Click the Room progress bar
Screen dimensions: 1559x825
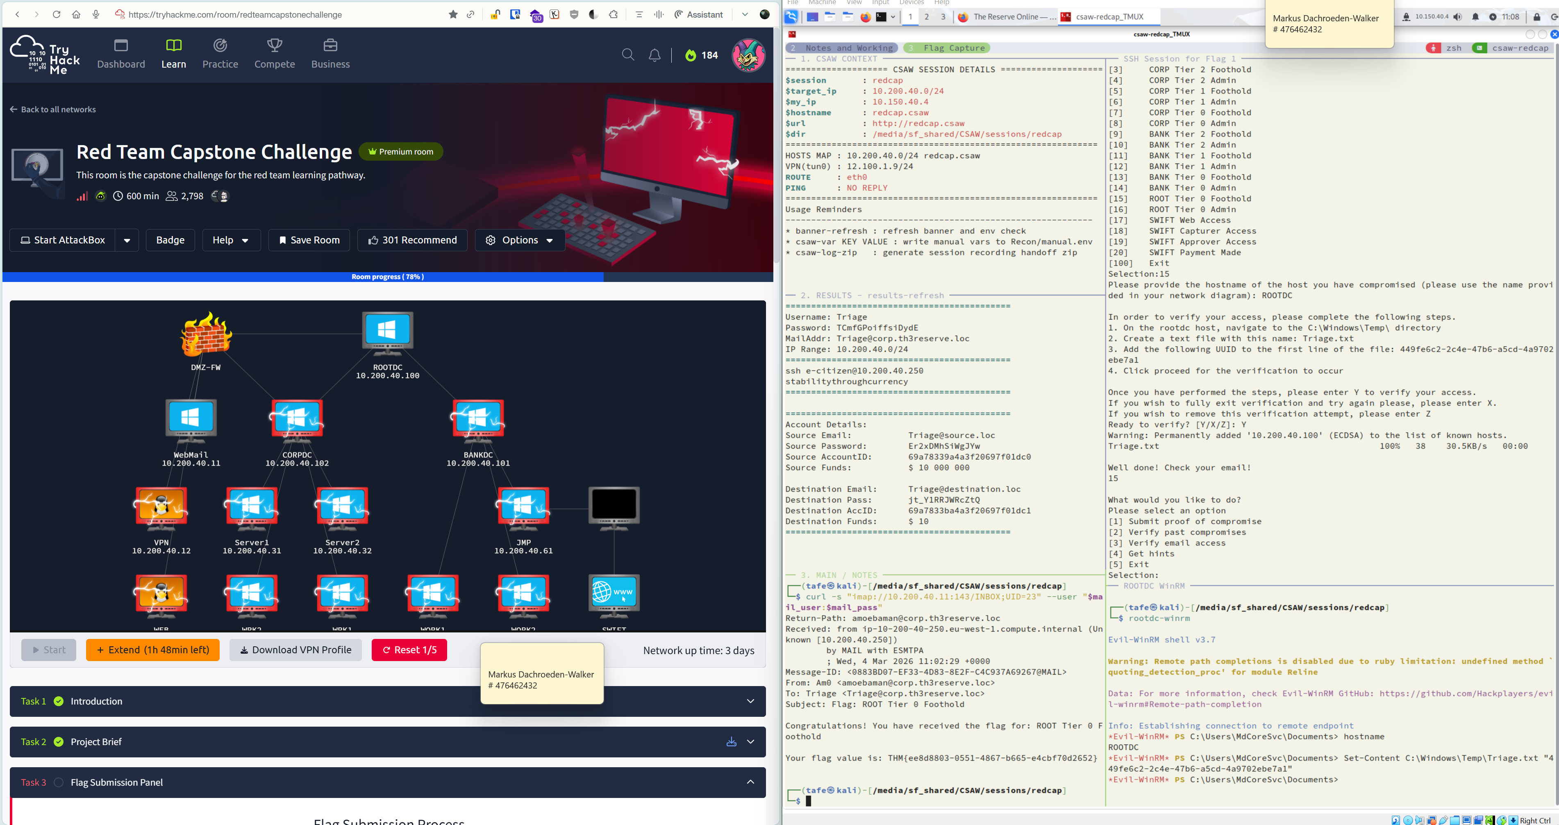pos(387,277)
